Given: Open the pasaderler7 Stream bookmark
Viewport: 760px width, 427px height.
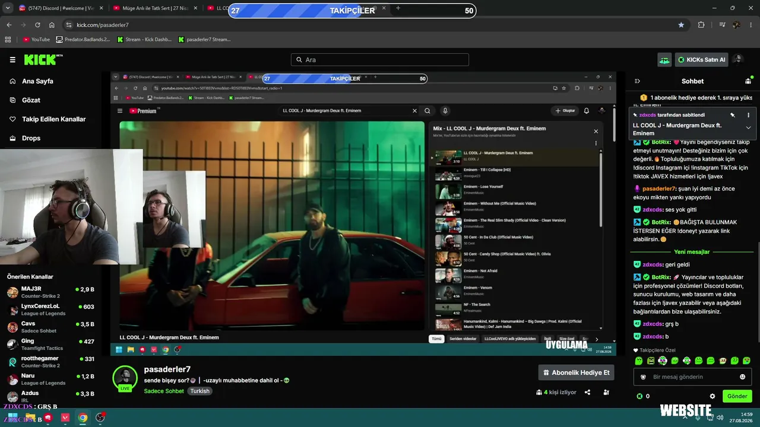Looking at the screenshot, I should coord(204,40).
